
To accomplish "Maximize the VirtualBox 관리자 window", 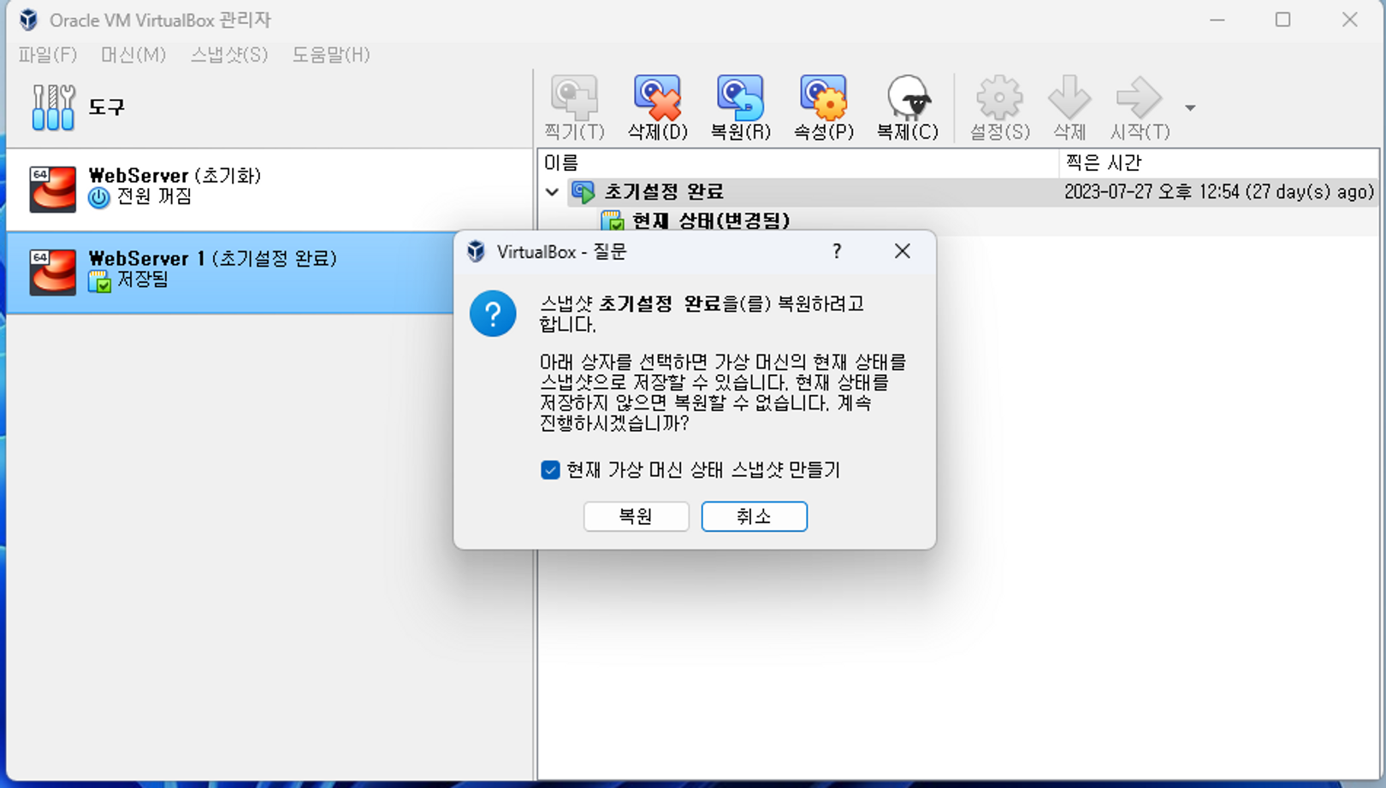I will coord(1282,20).
